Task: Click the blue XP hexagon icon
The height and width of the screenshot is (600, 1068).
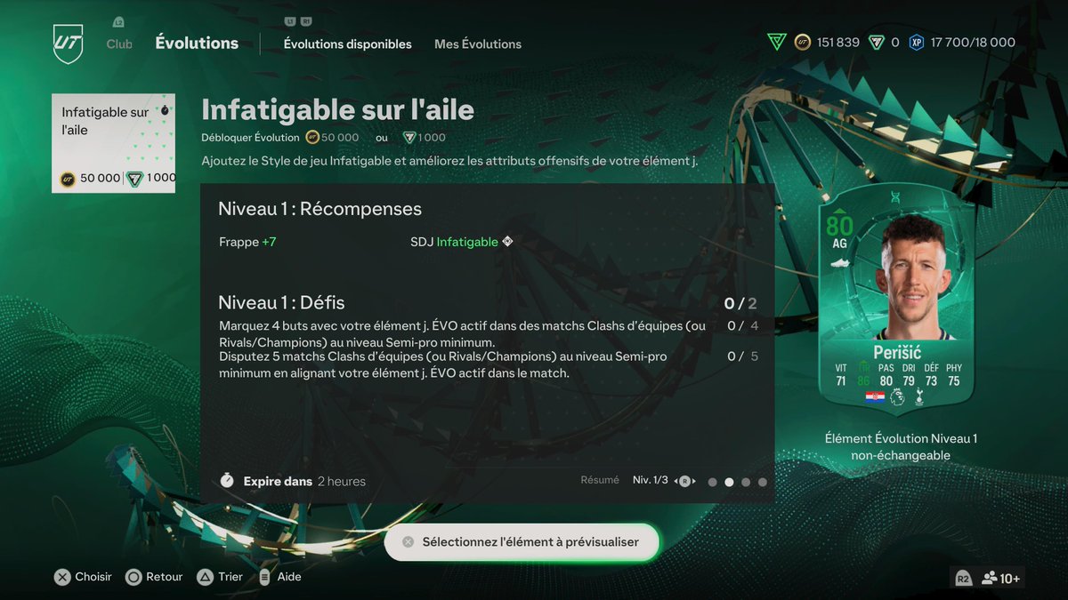Action: 916,42
